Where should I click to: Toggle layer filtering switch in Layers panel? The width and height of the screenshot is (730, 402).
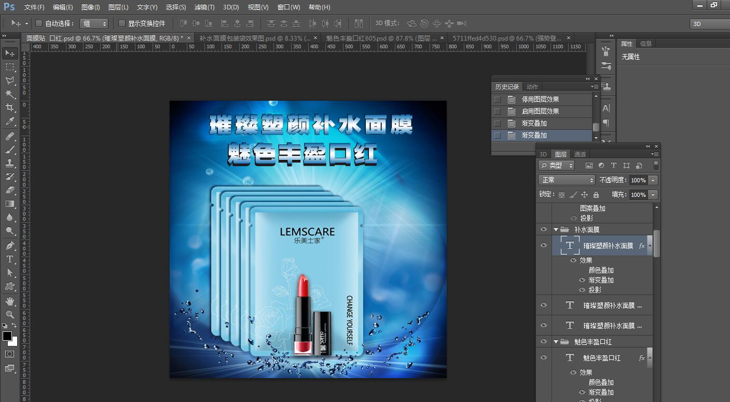656,165
